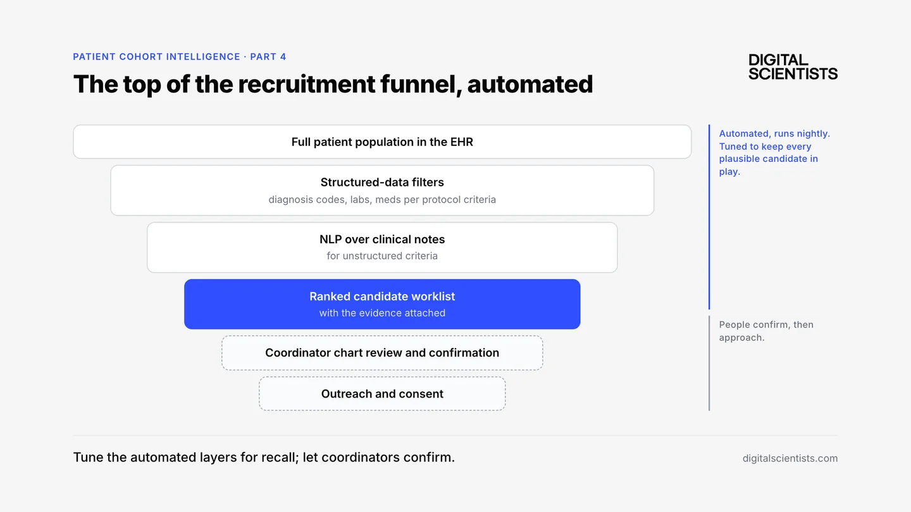This screenshot has width=911, height=512.
Task: Click 'PATIENT COHORT INTELLIGENCE · PART 4' label
Action: coord(180,56)
